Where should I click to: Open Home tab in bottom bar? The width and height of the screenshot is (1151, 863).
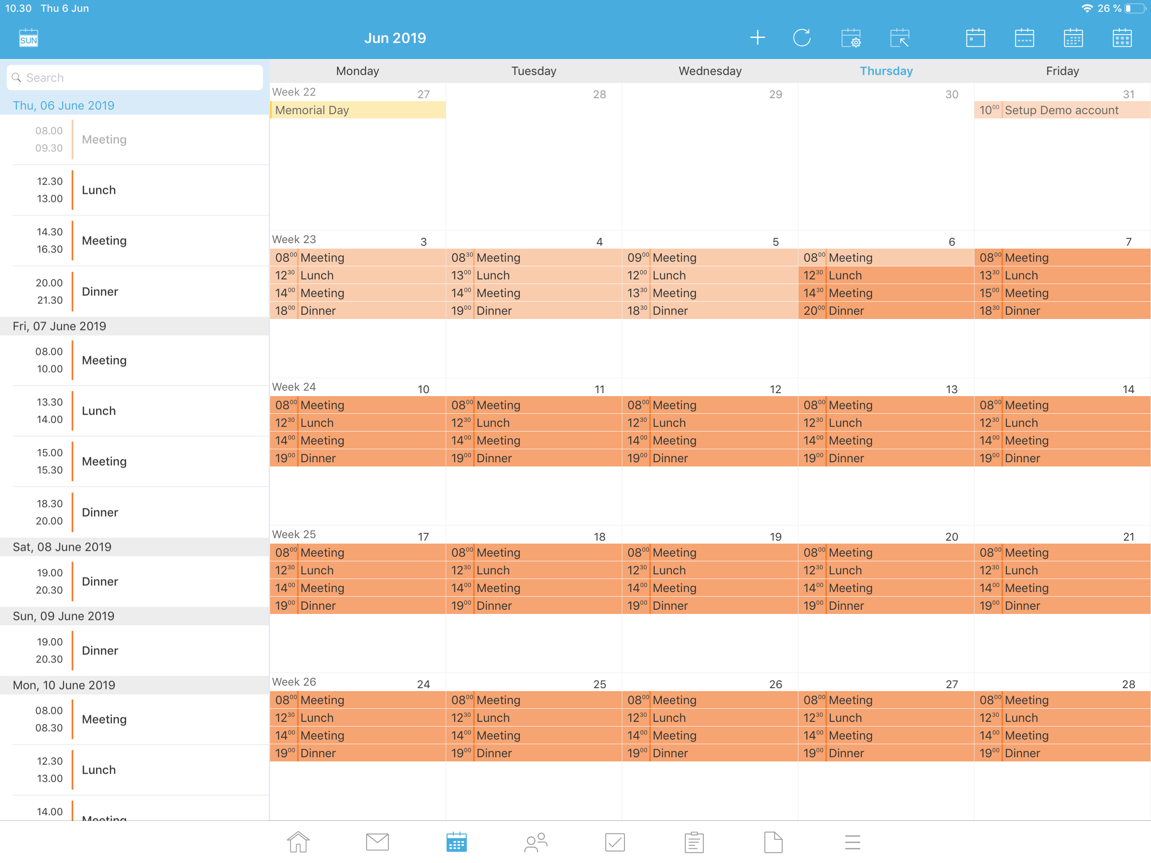(x=298, y=842)
